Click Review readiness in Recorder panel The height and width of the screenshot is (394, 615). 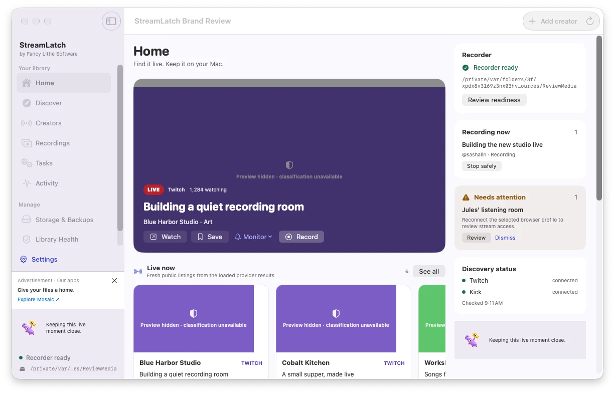pos(494,100)
